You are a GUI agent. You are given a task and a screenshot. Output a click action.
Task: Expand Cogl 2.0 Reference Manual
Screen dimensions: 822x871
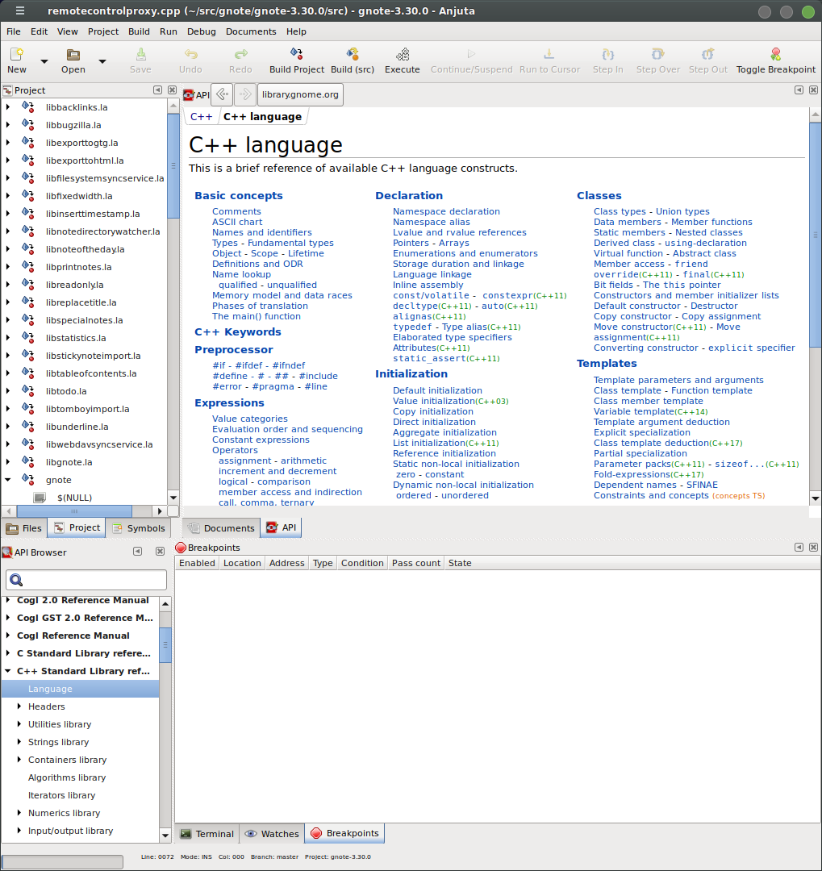point(8,600)
